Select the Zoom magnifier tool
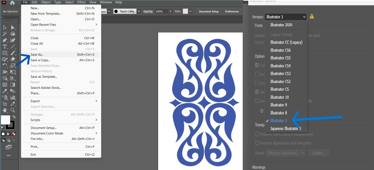 click(x=13, y=110)
